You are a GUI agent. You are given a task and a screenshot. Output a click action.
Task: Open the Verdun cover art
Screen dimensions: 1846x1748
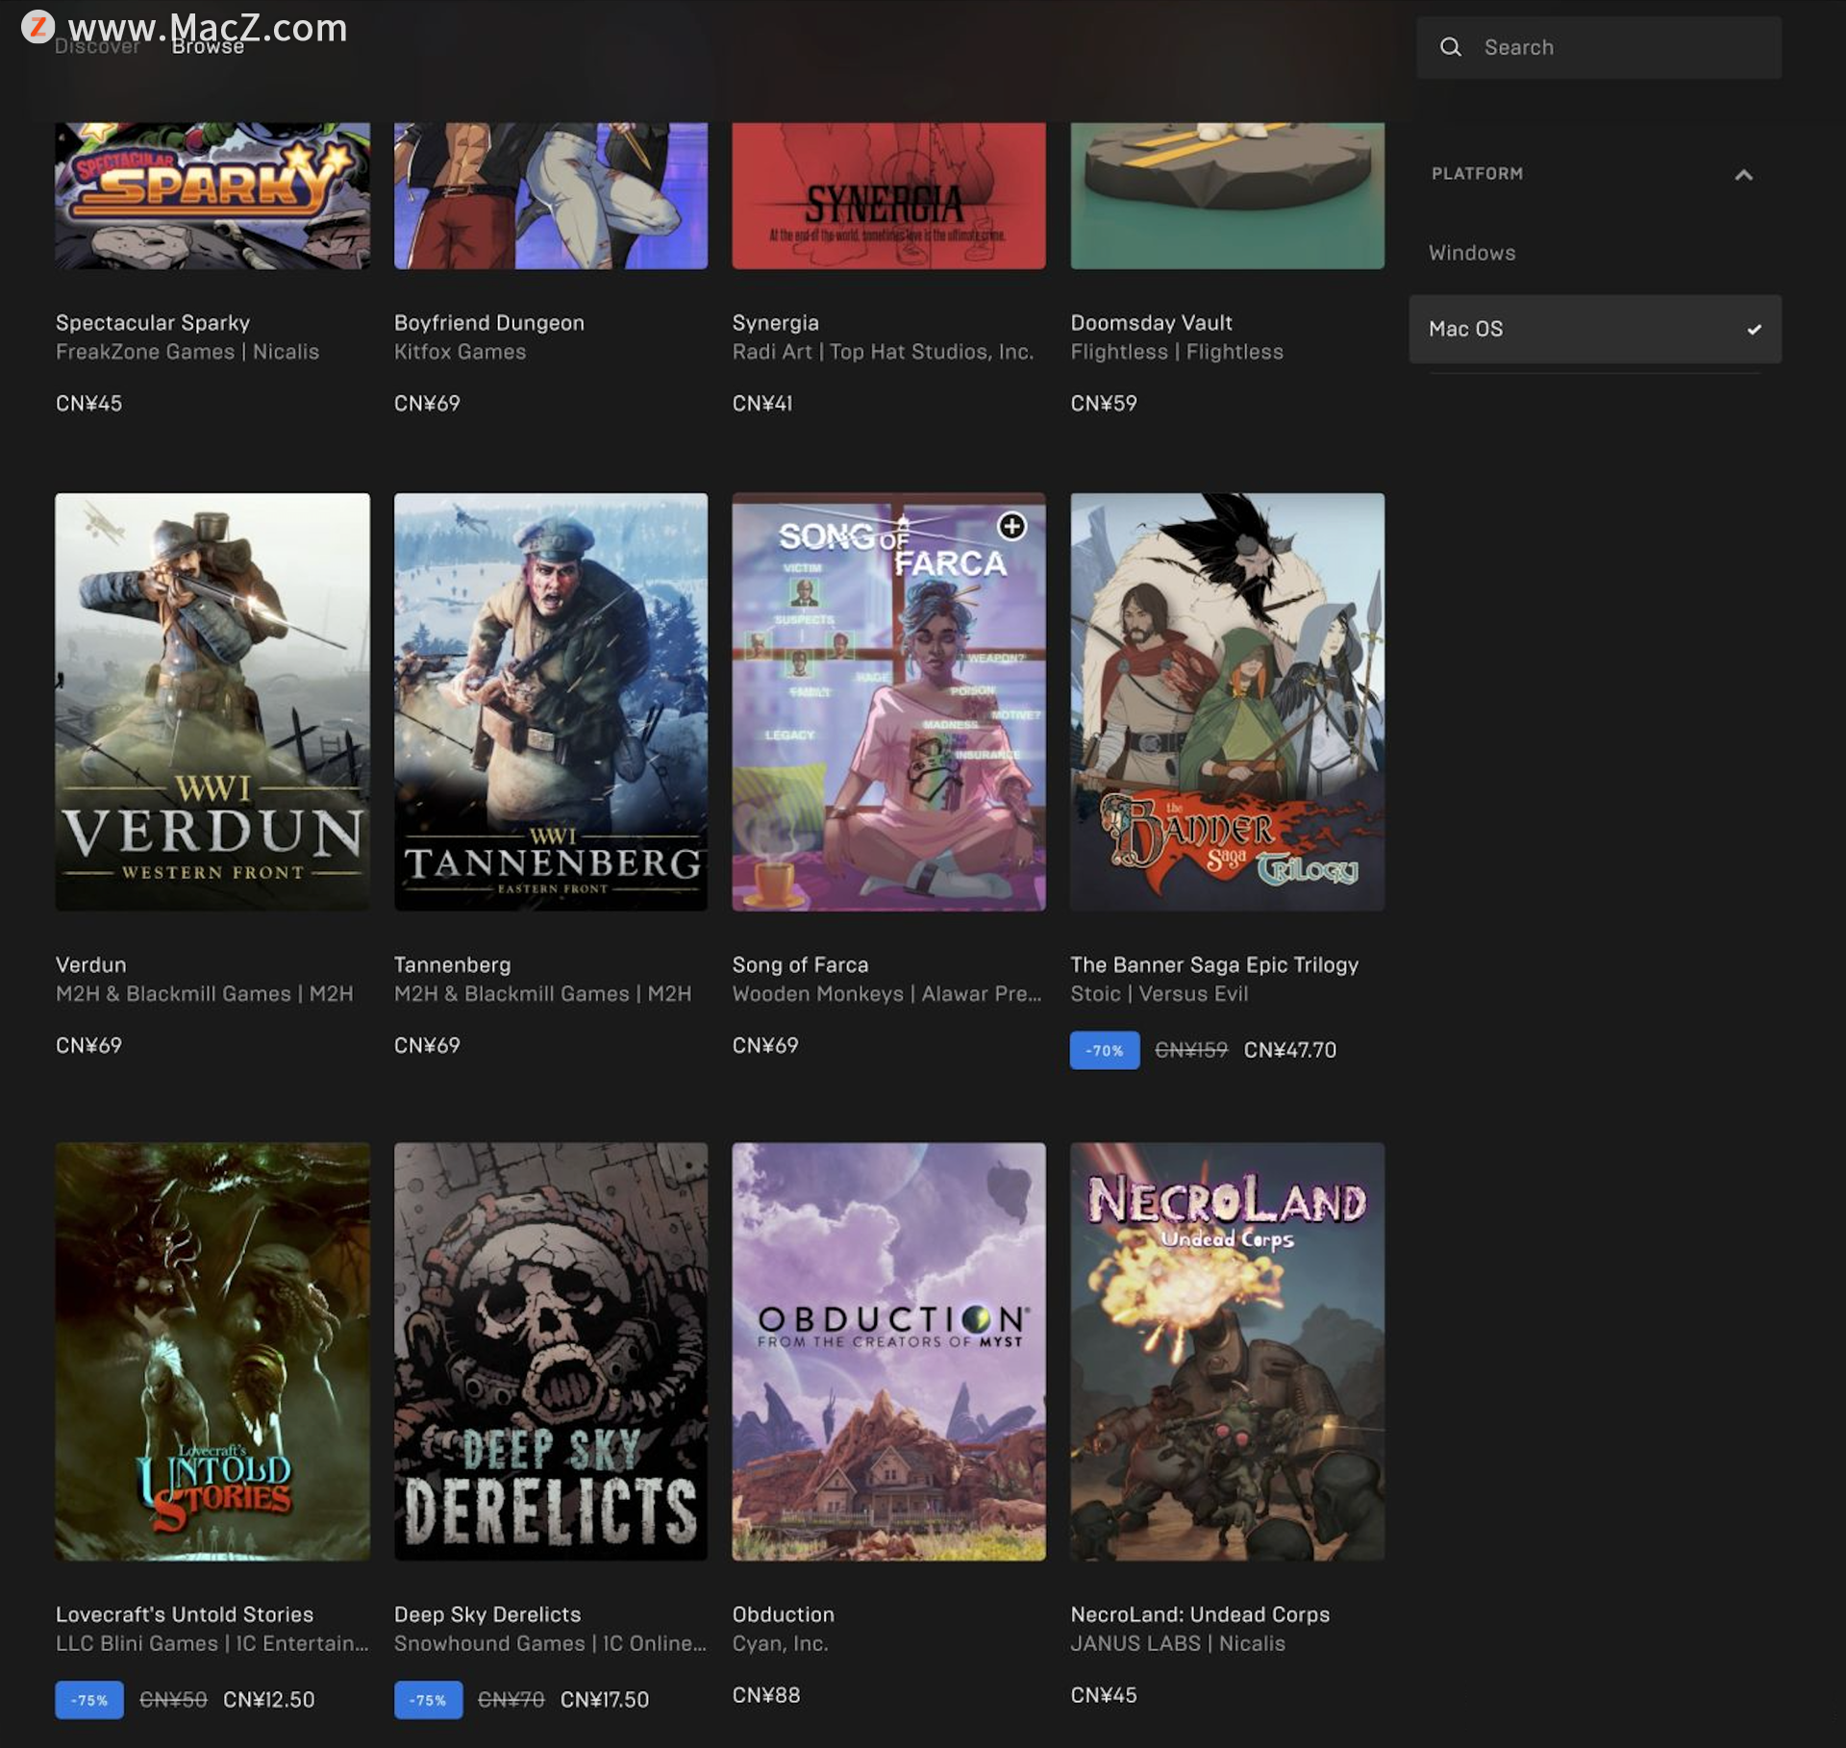click(x=212, y=702)
